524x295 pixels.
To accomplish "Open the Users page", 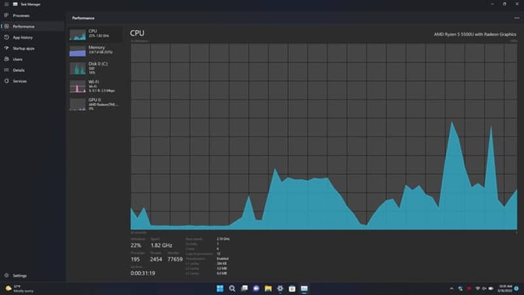I will coord(18,59).
